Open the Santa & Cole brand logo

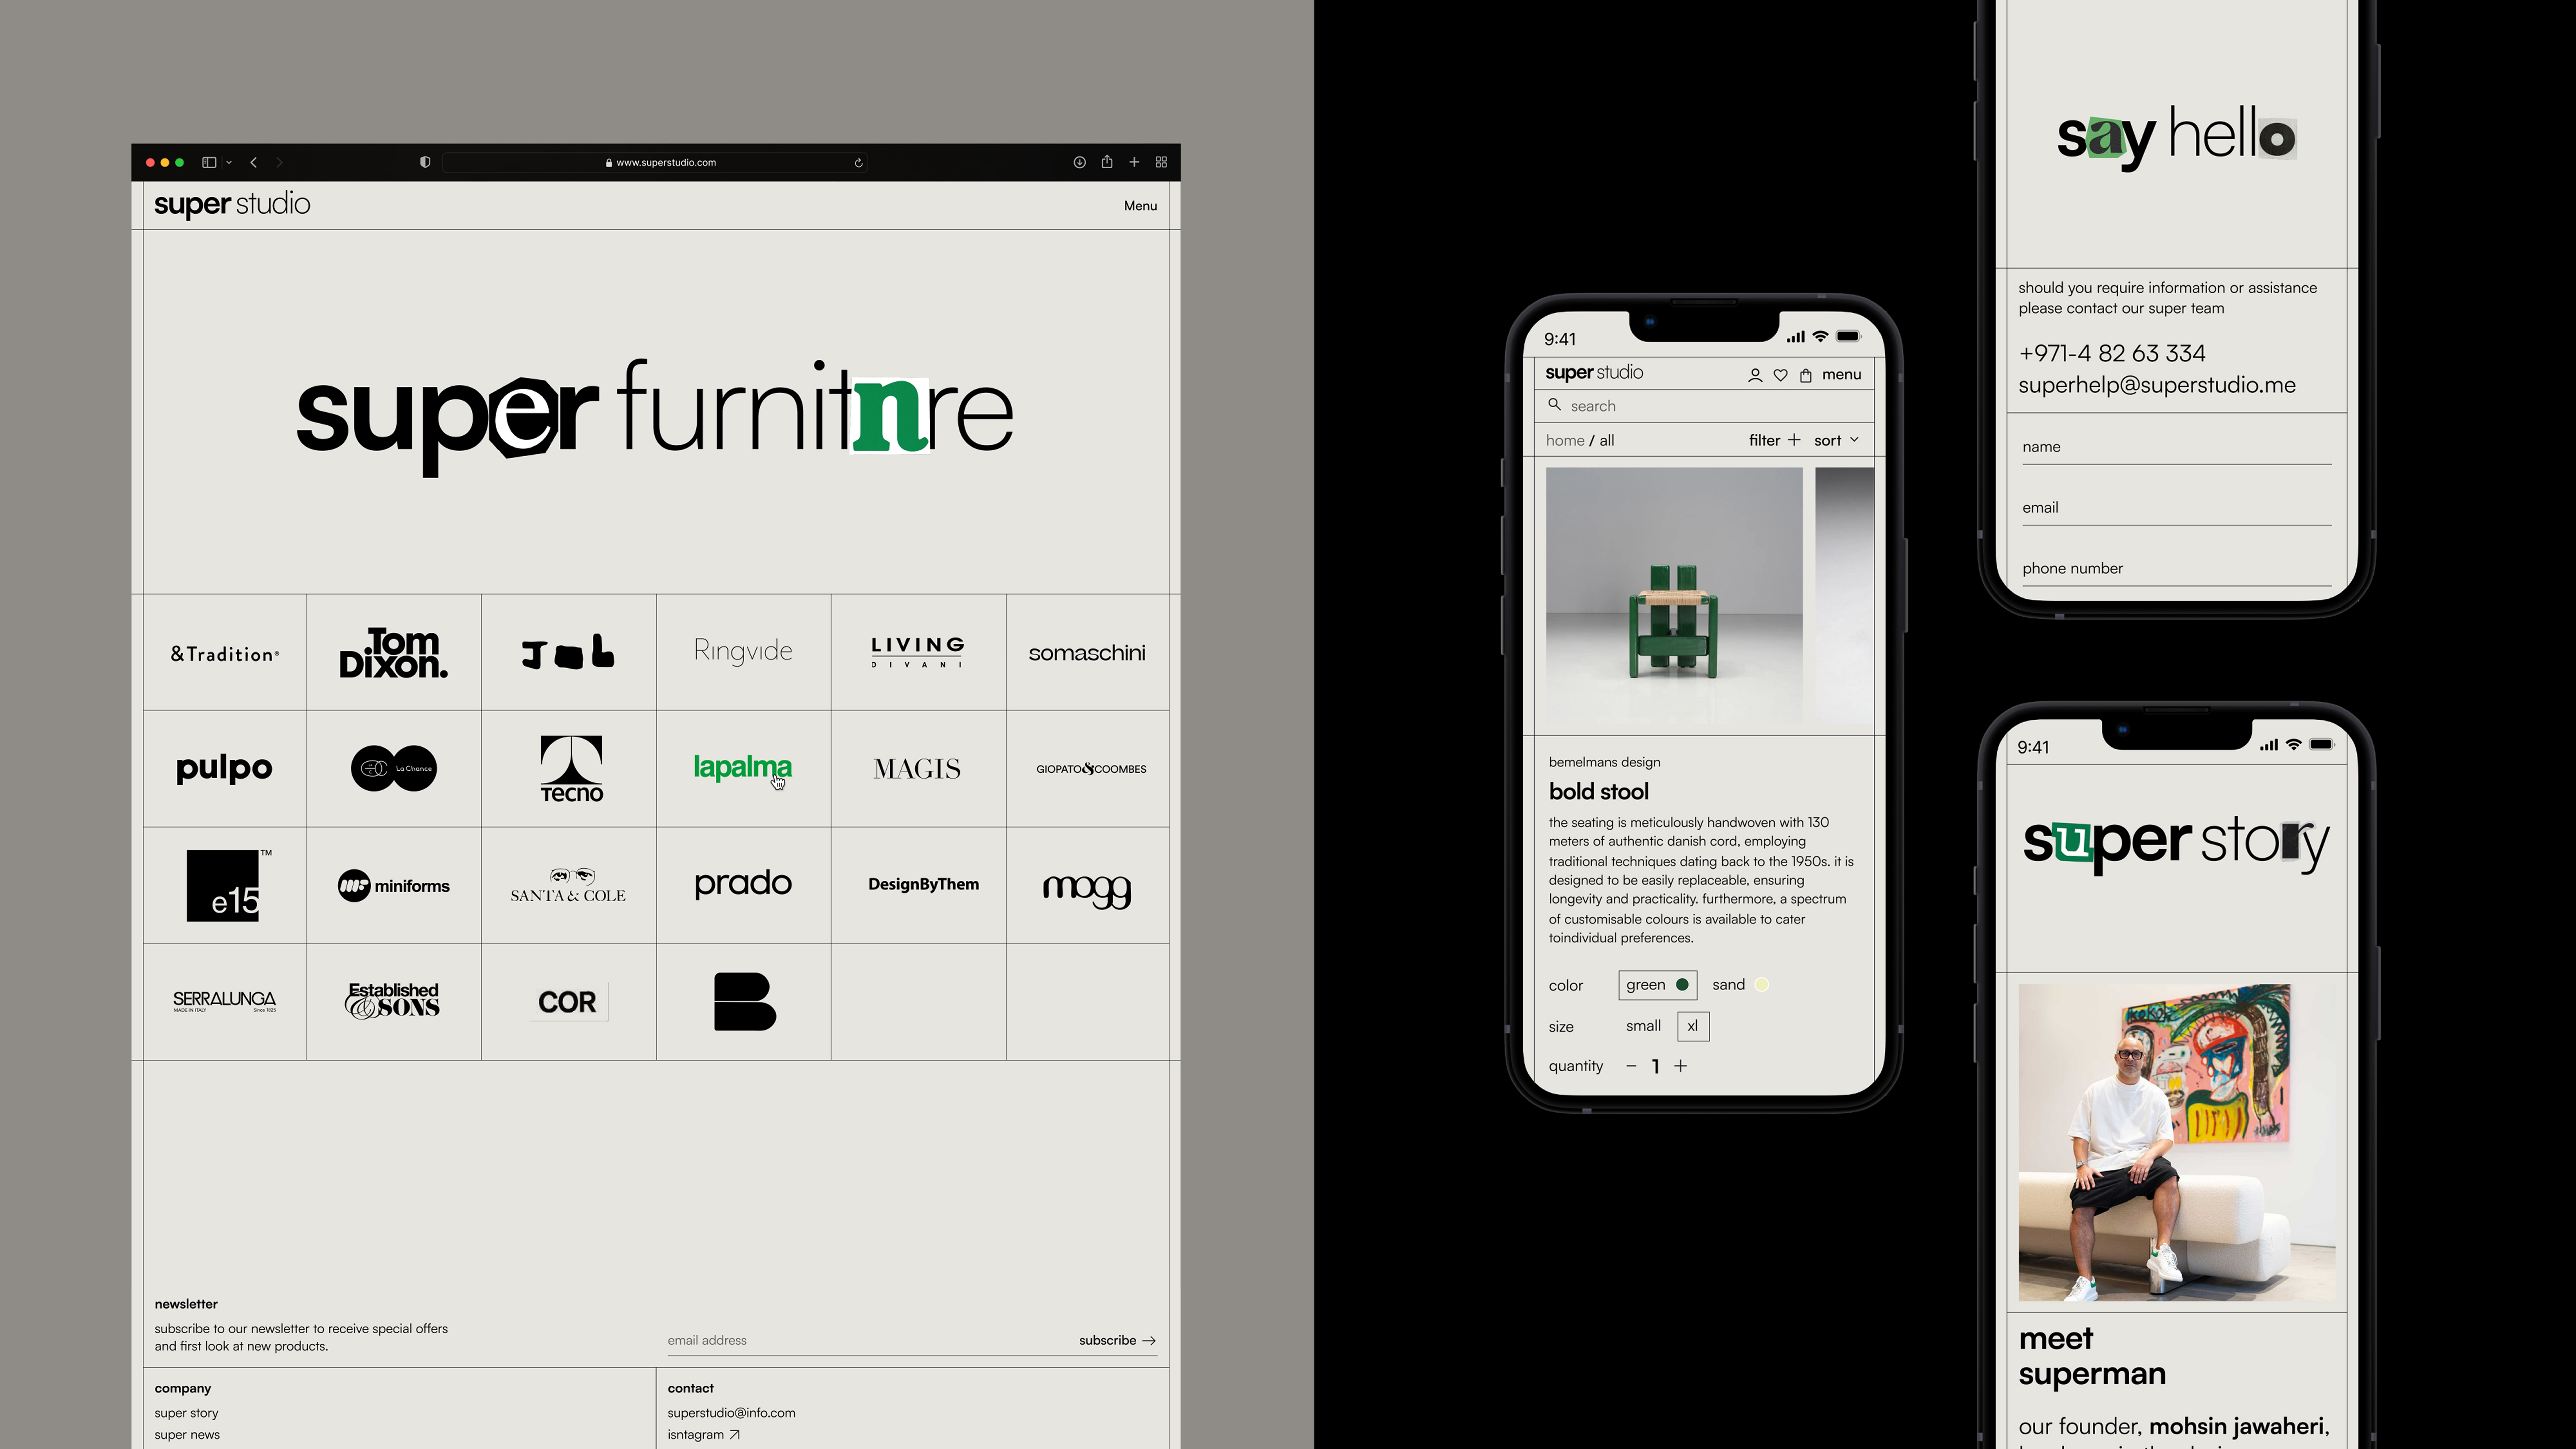click(x=568, y=886)
